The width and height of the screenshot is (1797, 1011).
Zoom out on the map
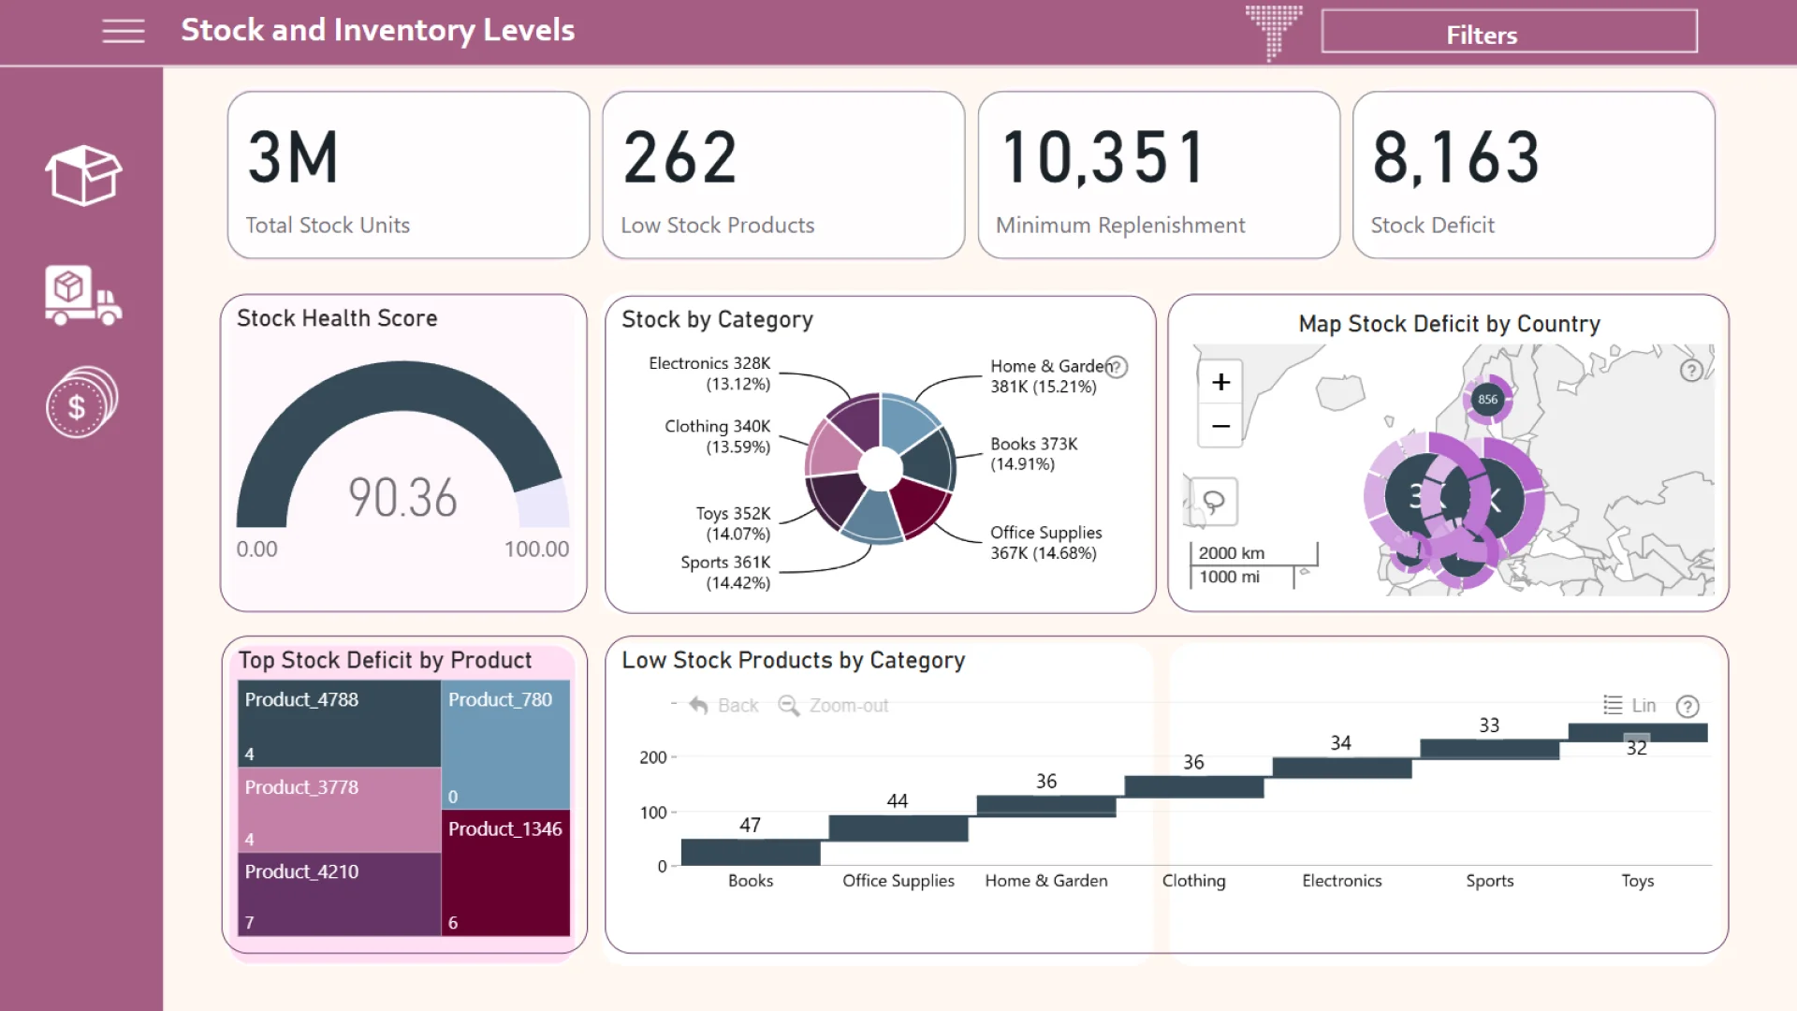[x=1220, y=427]
